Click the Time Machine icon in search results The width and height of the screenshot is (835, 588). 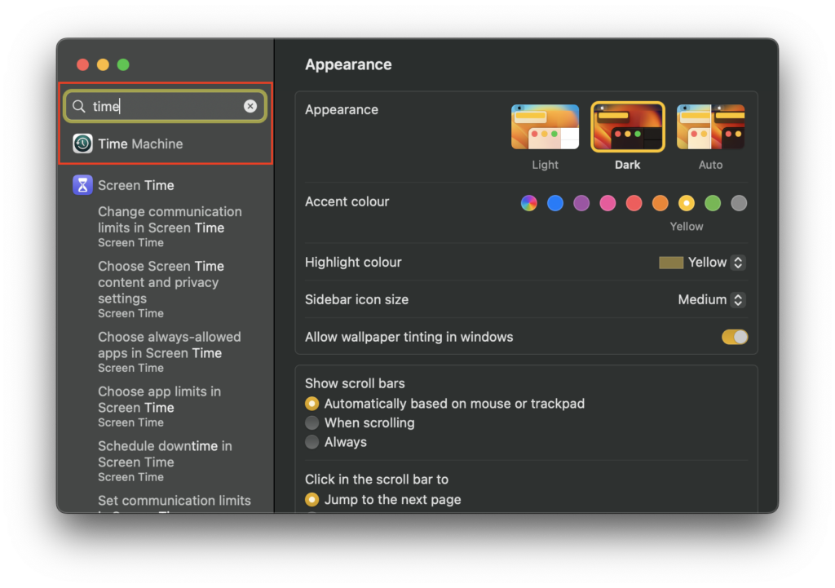(82, 144)
